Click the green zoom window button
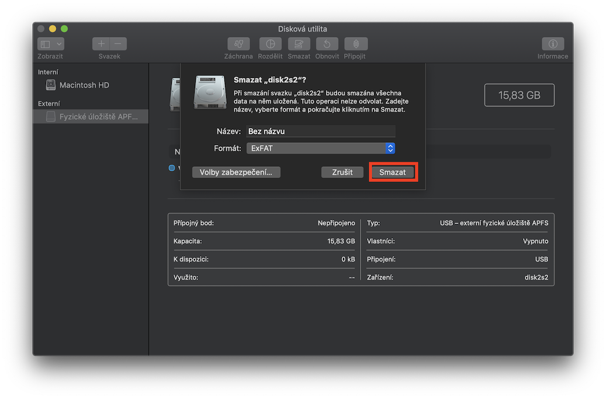 click(64, 29)
